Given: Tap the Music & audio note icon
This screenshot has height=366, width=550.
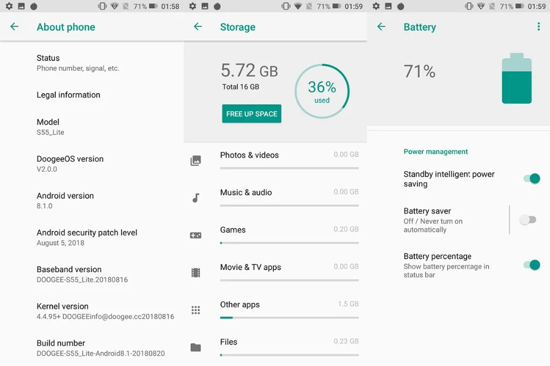Looking at the screenshot, I should click(196, 198).
